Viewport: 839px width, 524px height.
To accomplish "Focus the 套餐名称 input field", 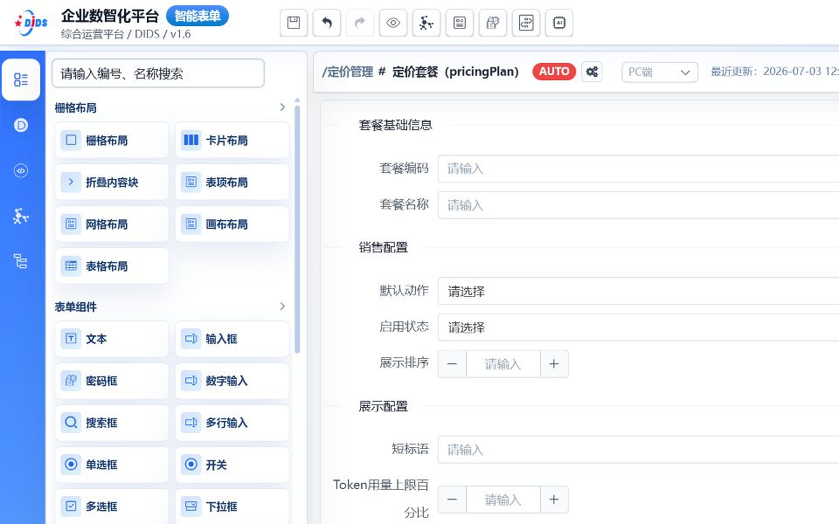I will (x=639, y=205).
